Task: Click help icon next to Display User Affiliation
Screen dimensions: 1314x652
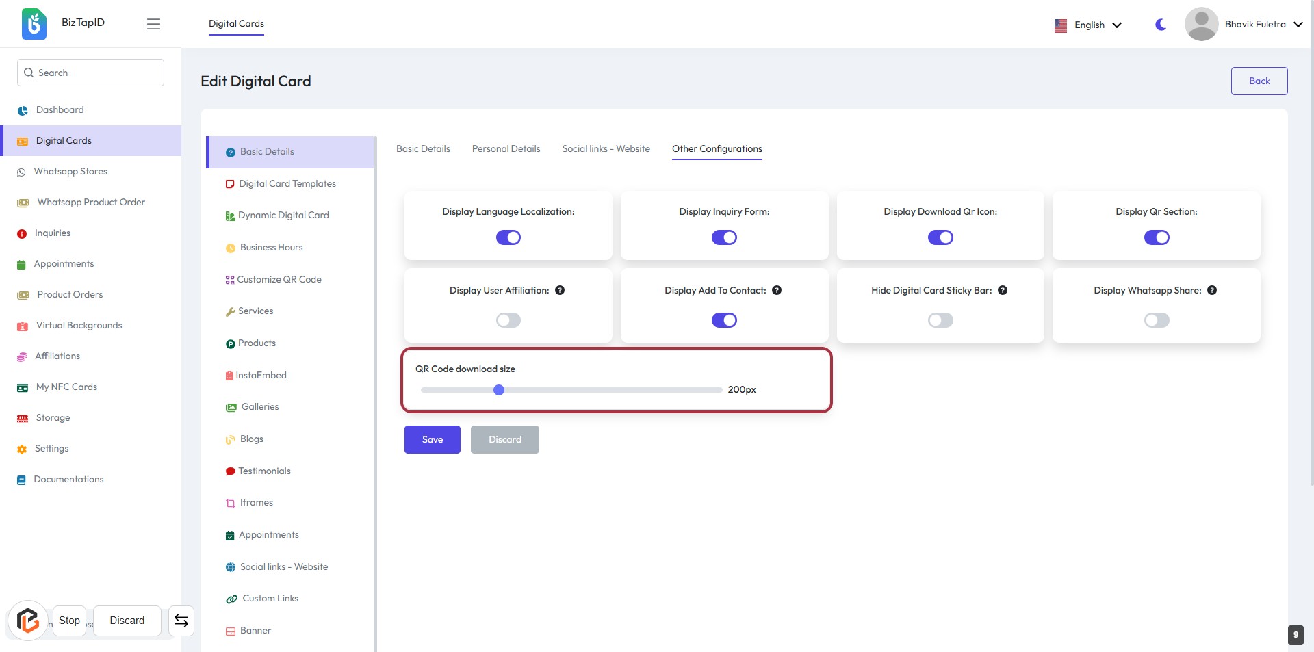Action: 560,290
